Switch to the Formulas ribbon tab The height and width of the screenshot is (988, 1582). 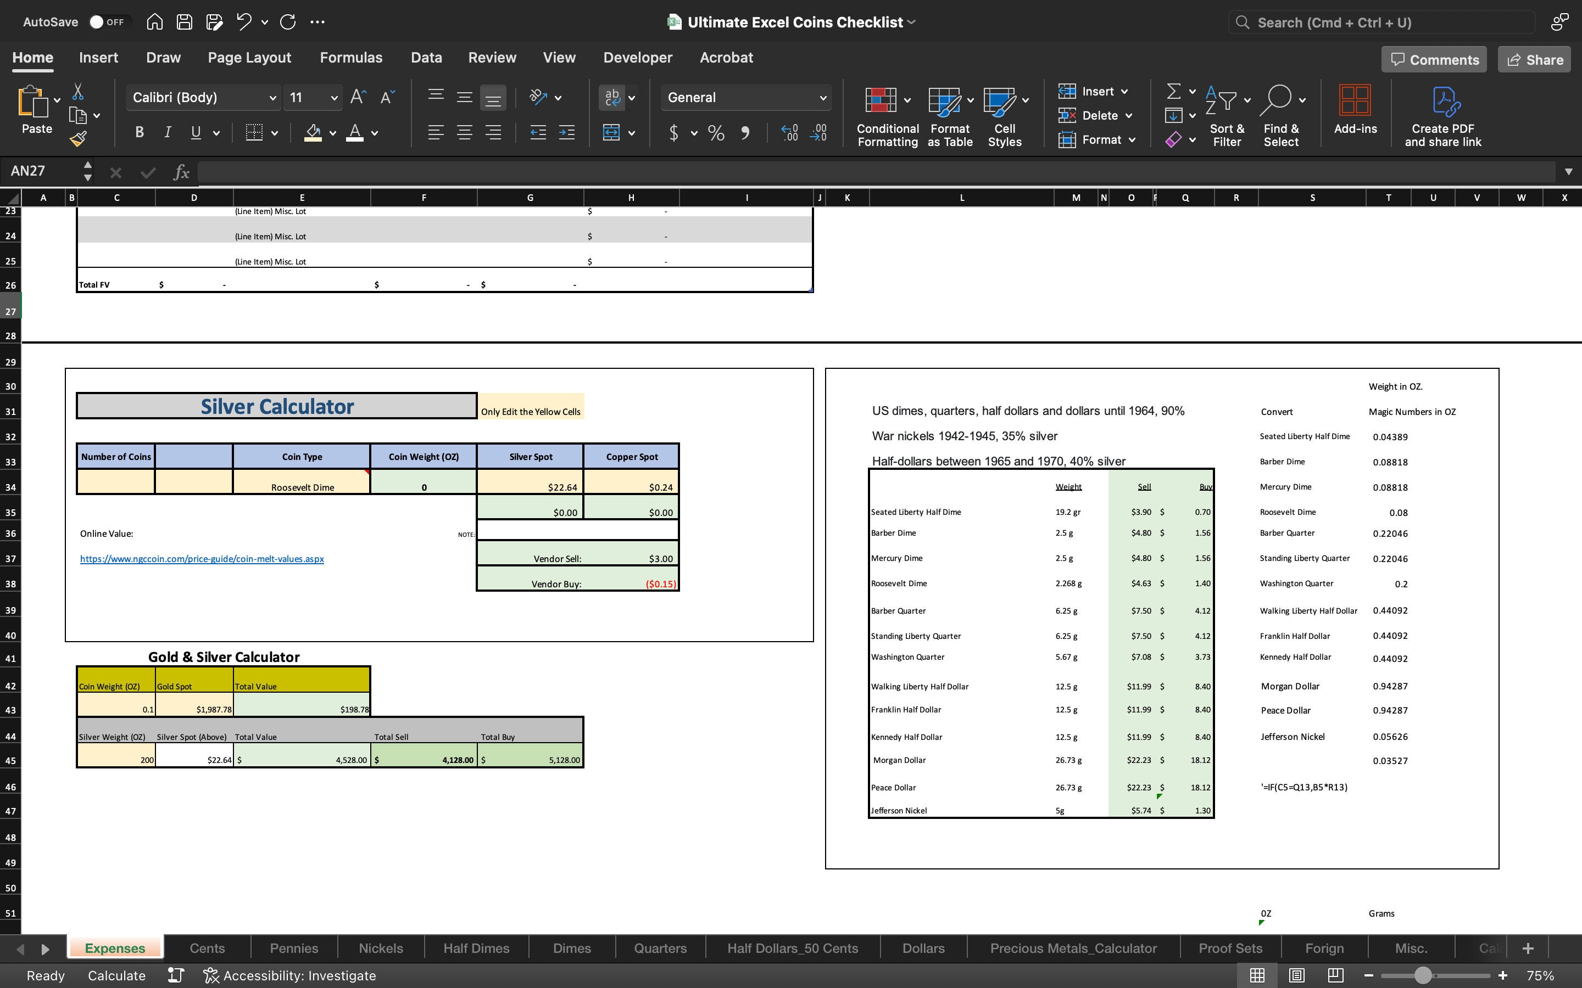pos(351,58)
